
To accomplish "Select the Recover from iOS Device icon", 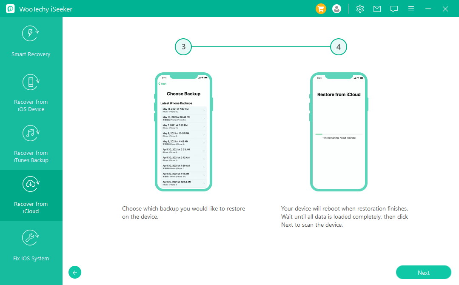I will click(x=31, y=82).
